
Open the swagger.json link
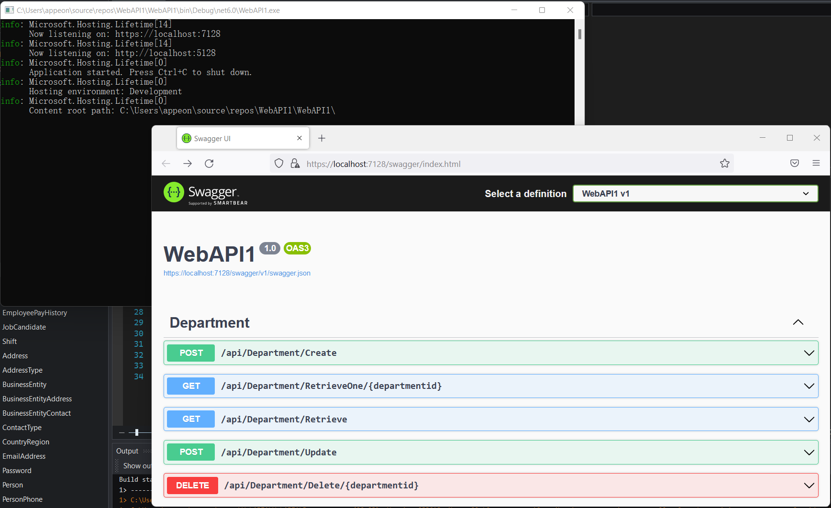(x=237, y=273)
